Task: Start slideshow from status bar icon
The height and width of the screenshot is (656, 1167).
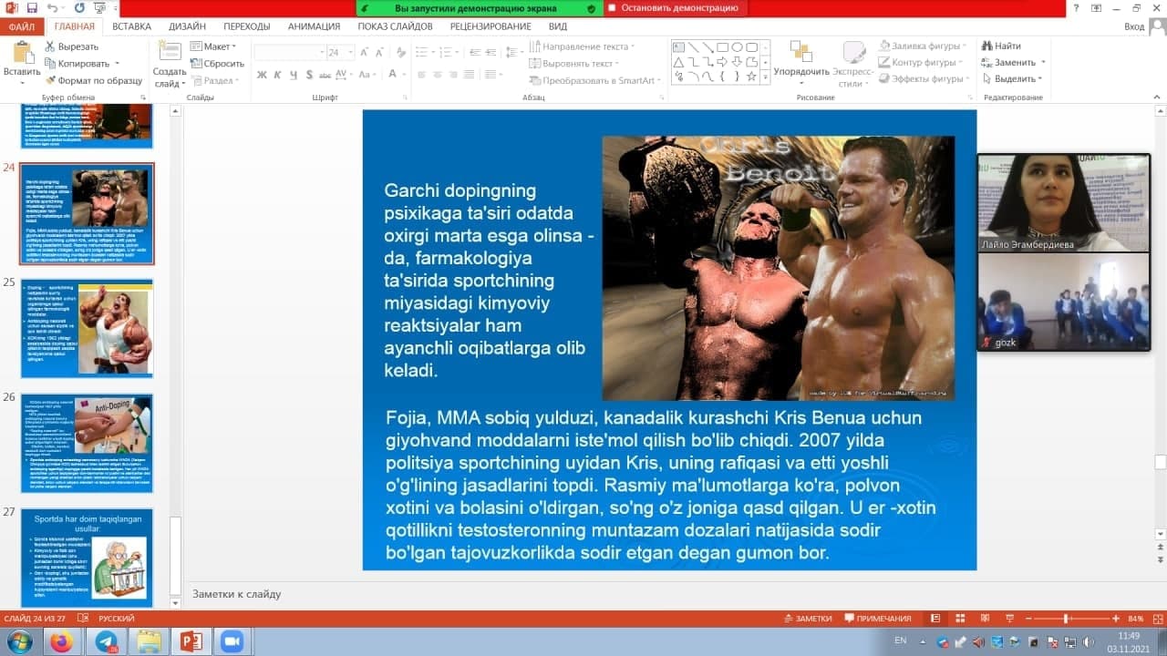Action: (x=1008, y=619)
